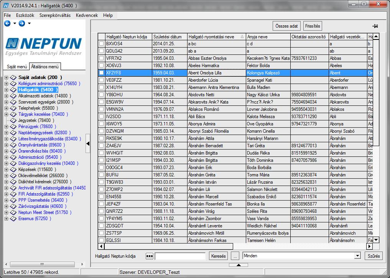Open the Kedvencek menu
This screenshot has height=278, width=390.
click(x=87, y=15)
